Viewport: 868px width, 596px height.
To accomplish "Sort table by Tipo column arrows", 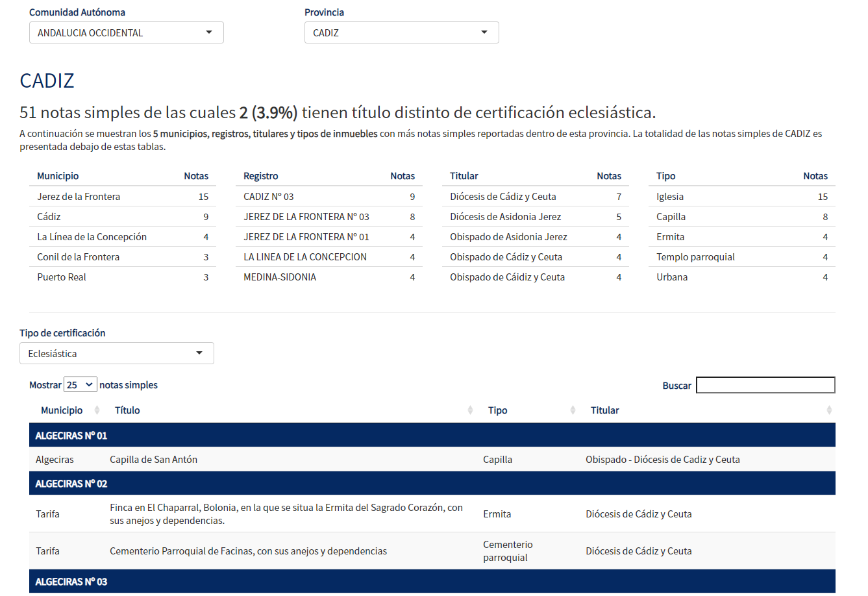I will pos(573,410).
